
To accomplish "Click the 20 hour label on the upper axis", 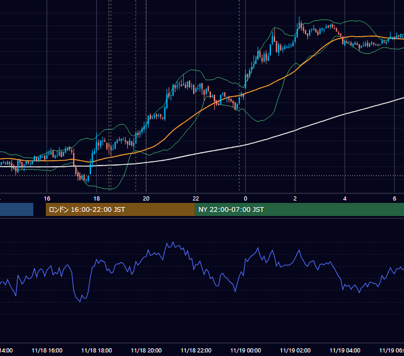I will 146,199.
